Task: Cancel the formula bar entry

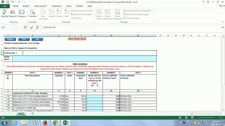Action: coord(26,27)
